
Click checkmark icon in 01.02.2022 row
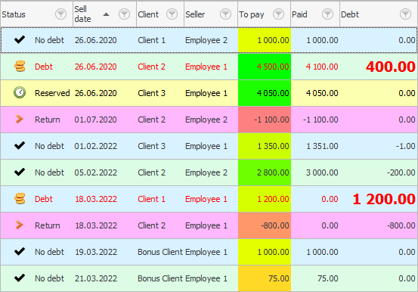click(20, 146)
